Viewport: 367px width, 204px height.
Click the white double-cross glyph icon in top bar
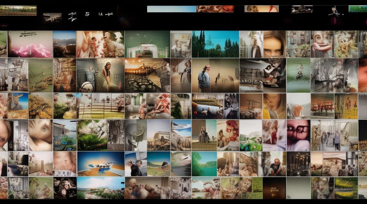[72, 16]
